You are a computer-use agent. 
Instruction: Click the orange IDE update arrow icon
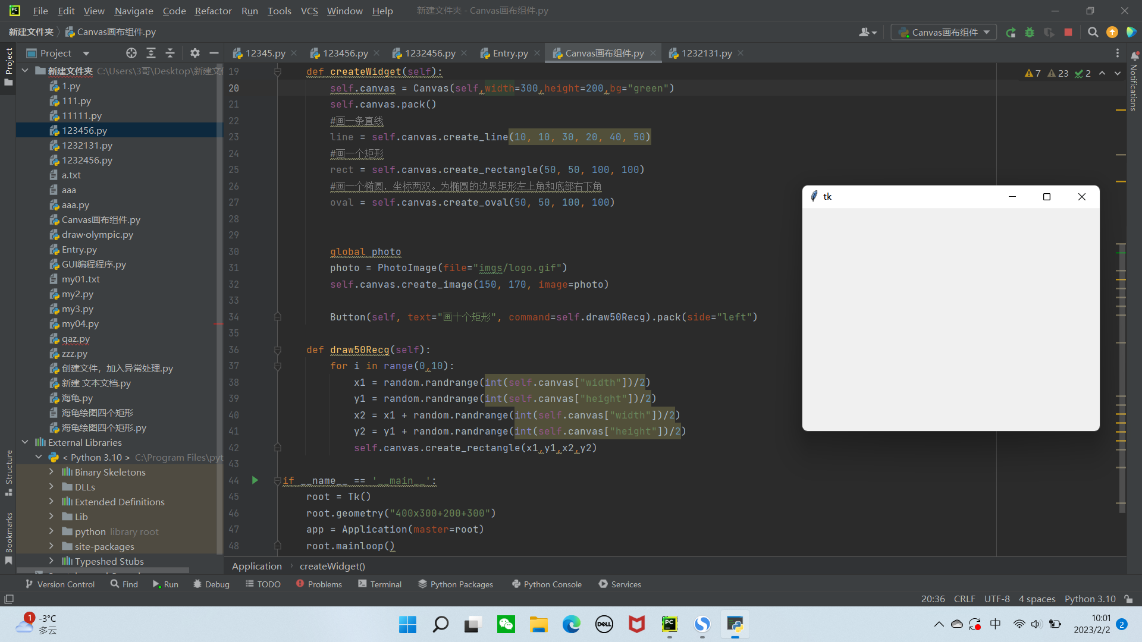(1112, 33)
